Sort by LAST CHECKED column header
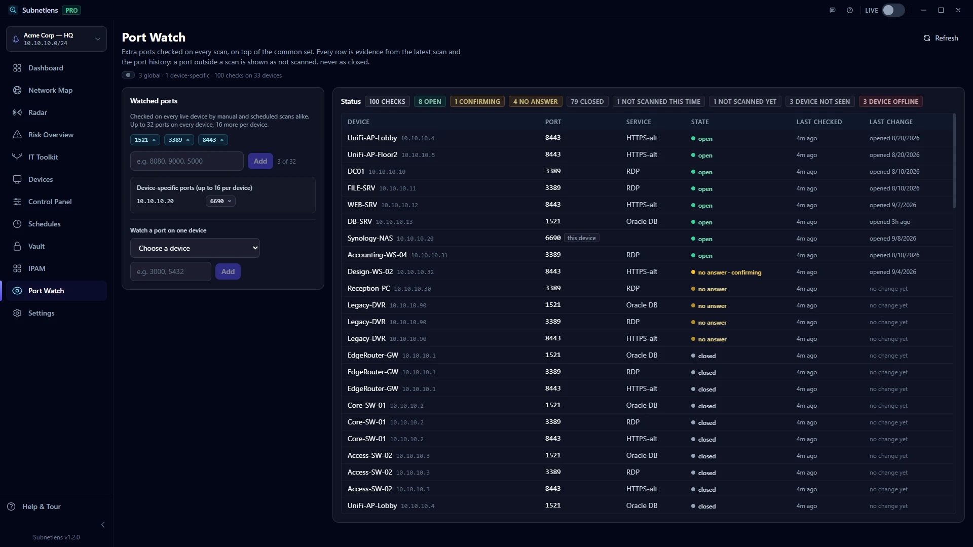The image size is (973, 547). point(819,122)
